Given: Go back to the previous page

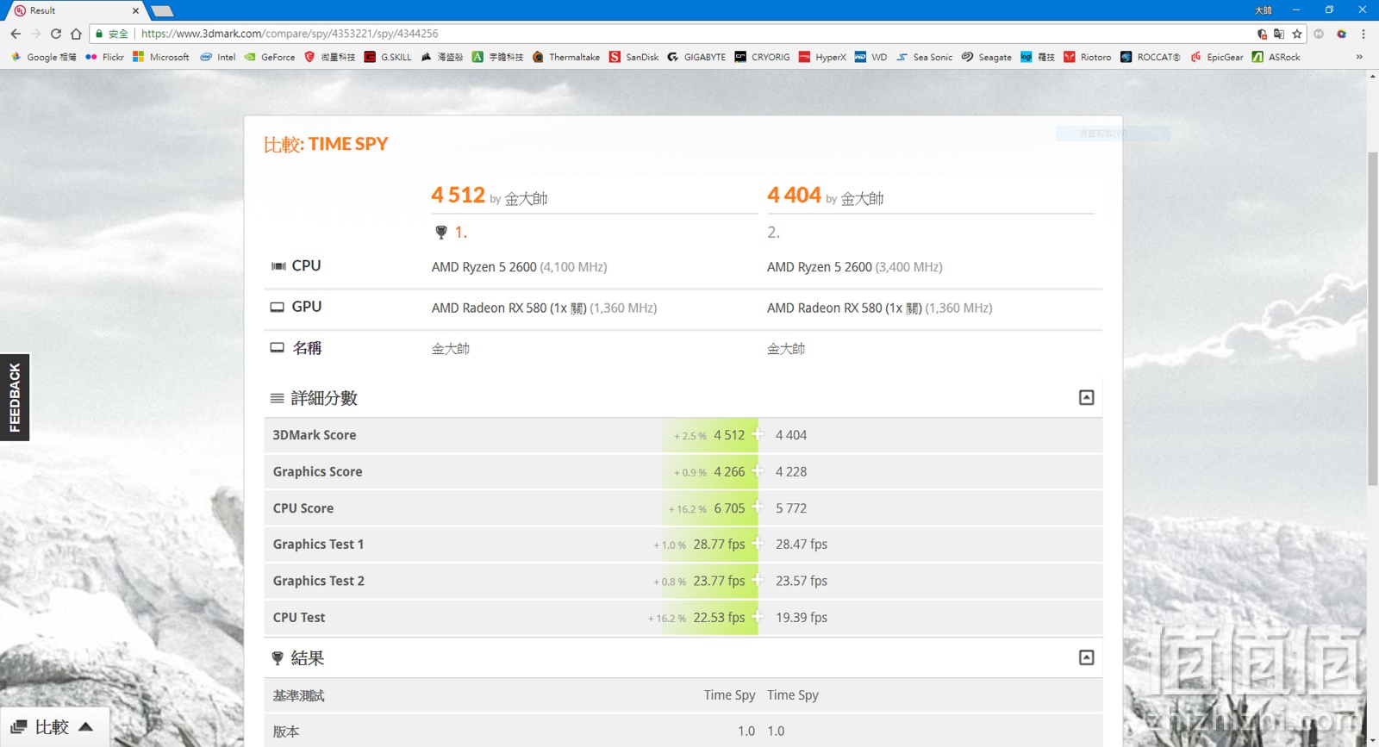Looking at the screenshot, I should (16, 34).
